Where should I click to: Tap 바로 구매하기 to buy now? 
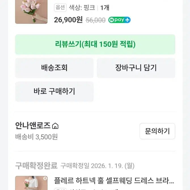pos(54,91)
